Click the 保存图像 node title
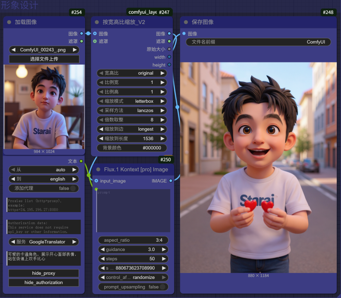 pyautogui.click(x=202, y=22)
